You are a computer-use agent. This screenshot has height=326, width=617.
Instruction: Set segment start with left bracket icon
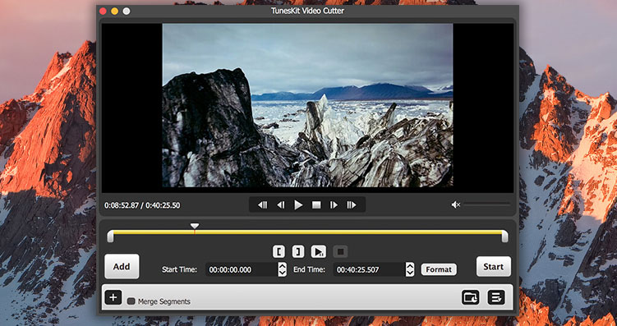tap(279, 251)
